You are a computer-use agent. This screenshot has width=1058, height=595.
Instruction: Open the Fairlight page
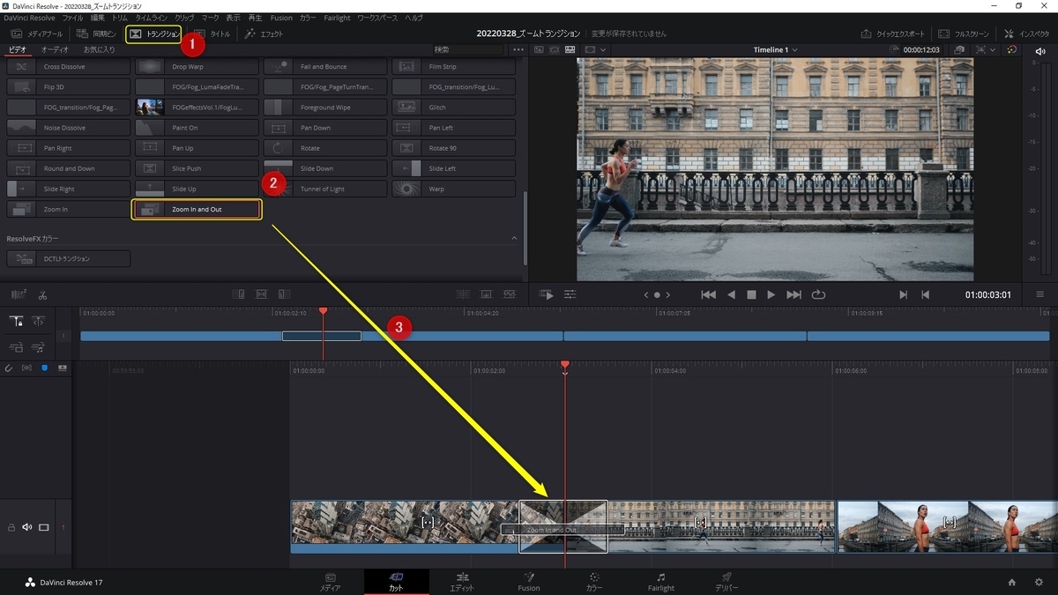pyautogui.click(x=661, y=582)
